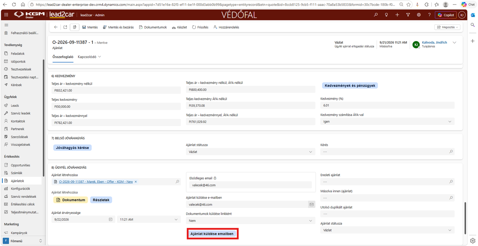
Task: Open the 11:21 AM time dropdown
Action: (149, 219)
